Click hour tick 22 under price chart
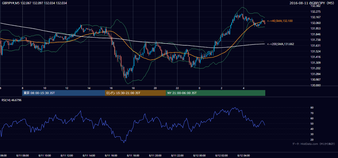The height and width of the screenshot is (158, 338). (177, 88)
